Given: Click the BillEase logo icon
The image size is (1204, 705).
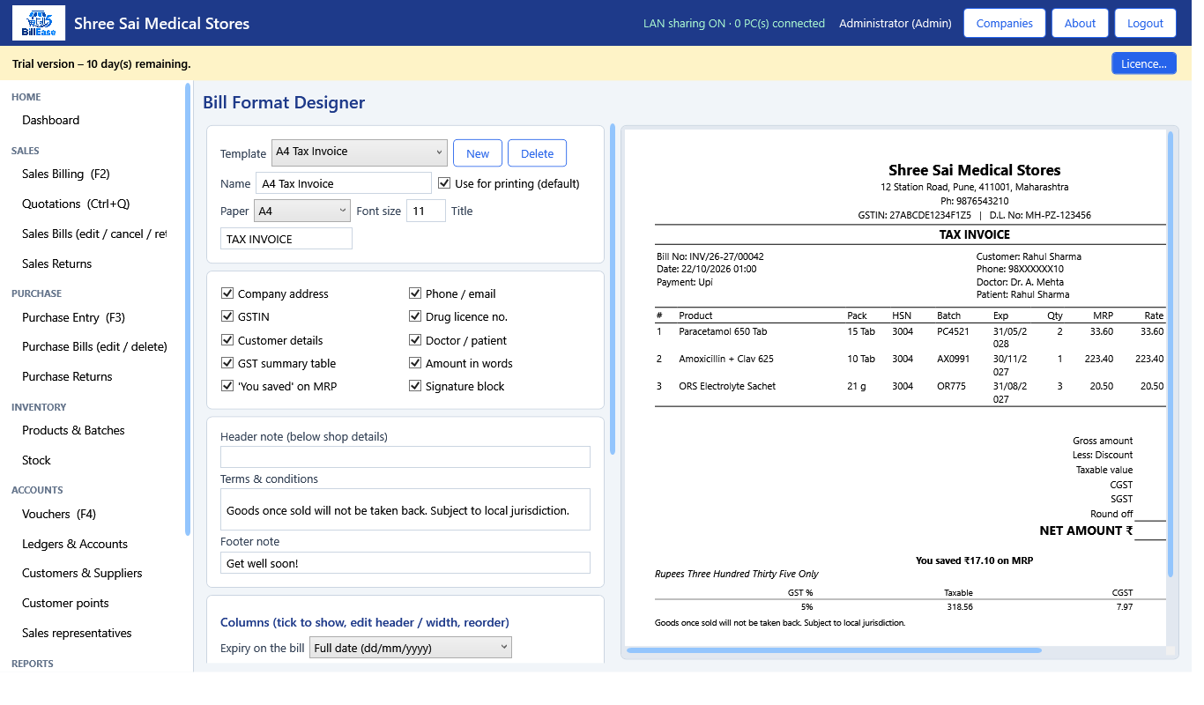Looking at the screenshot, I should coord(39,23).
